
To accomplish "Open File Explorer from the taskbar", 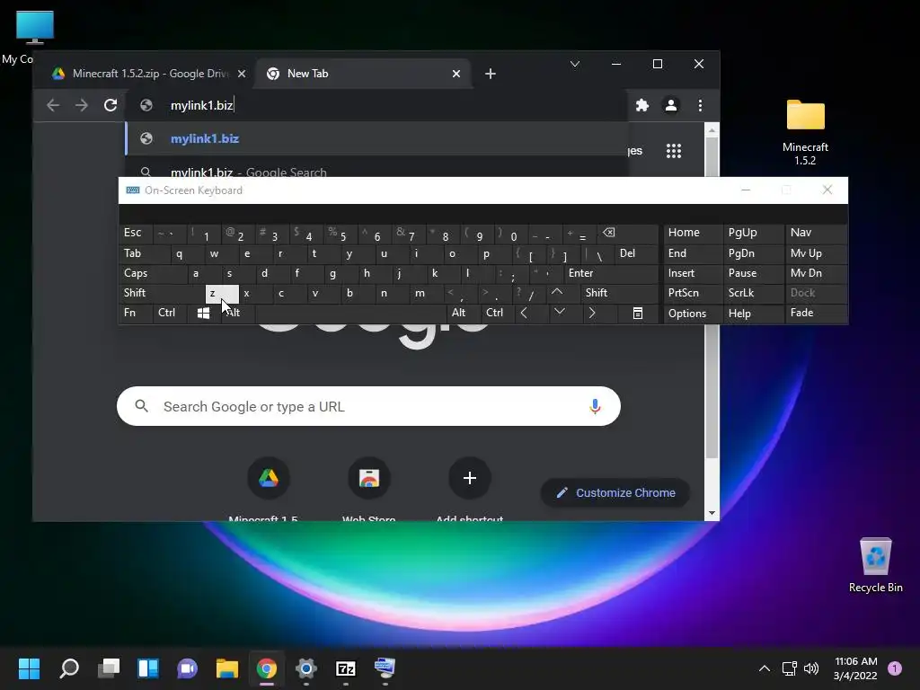I will pos(227,668).
